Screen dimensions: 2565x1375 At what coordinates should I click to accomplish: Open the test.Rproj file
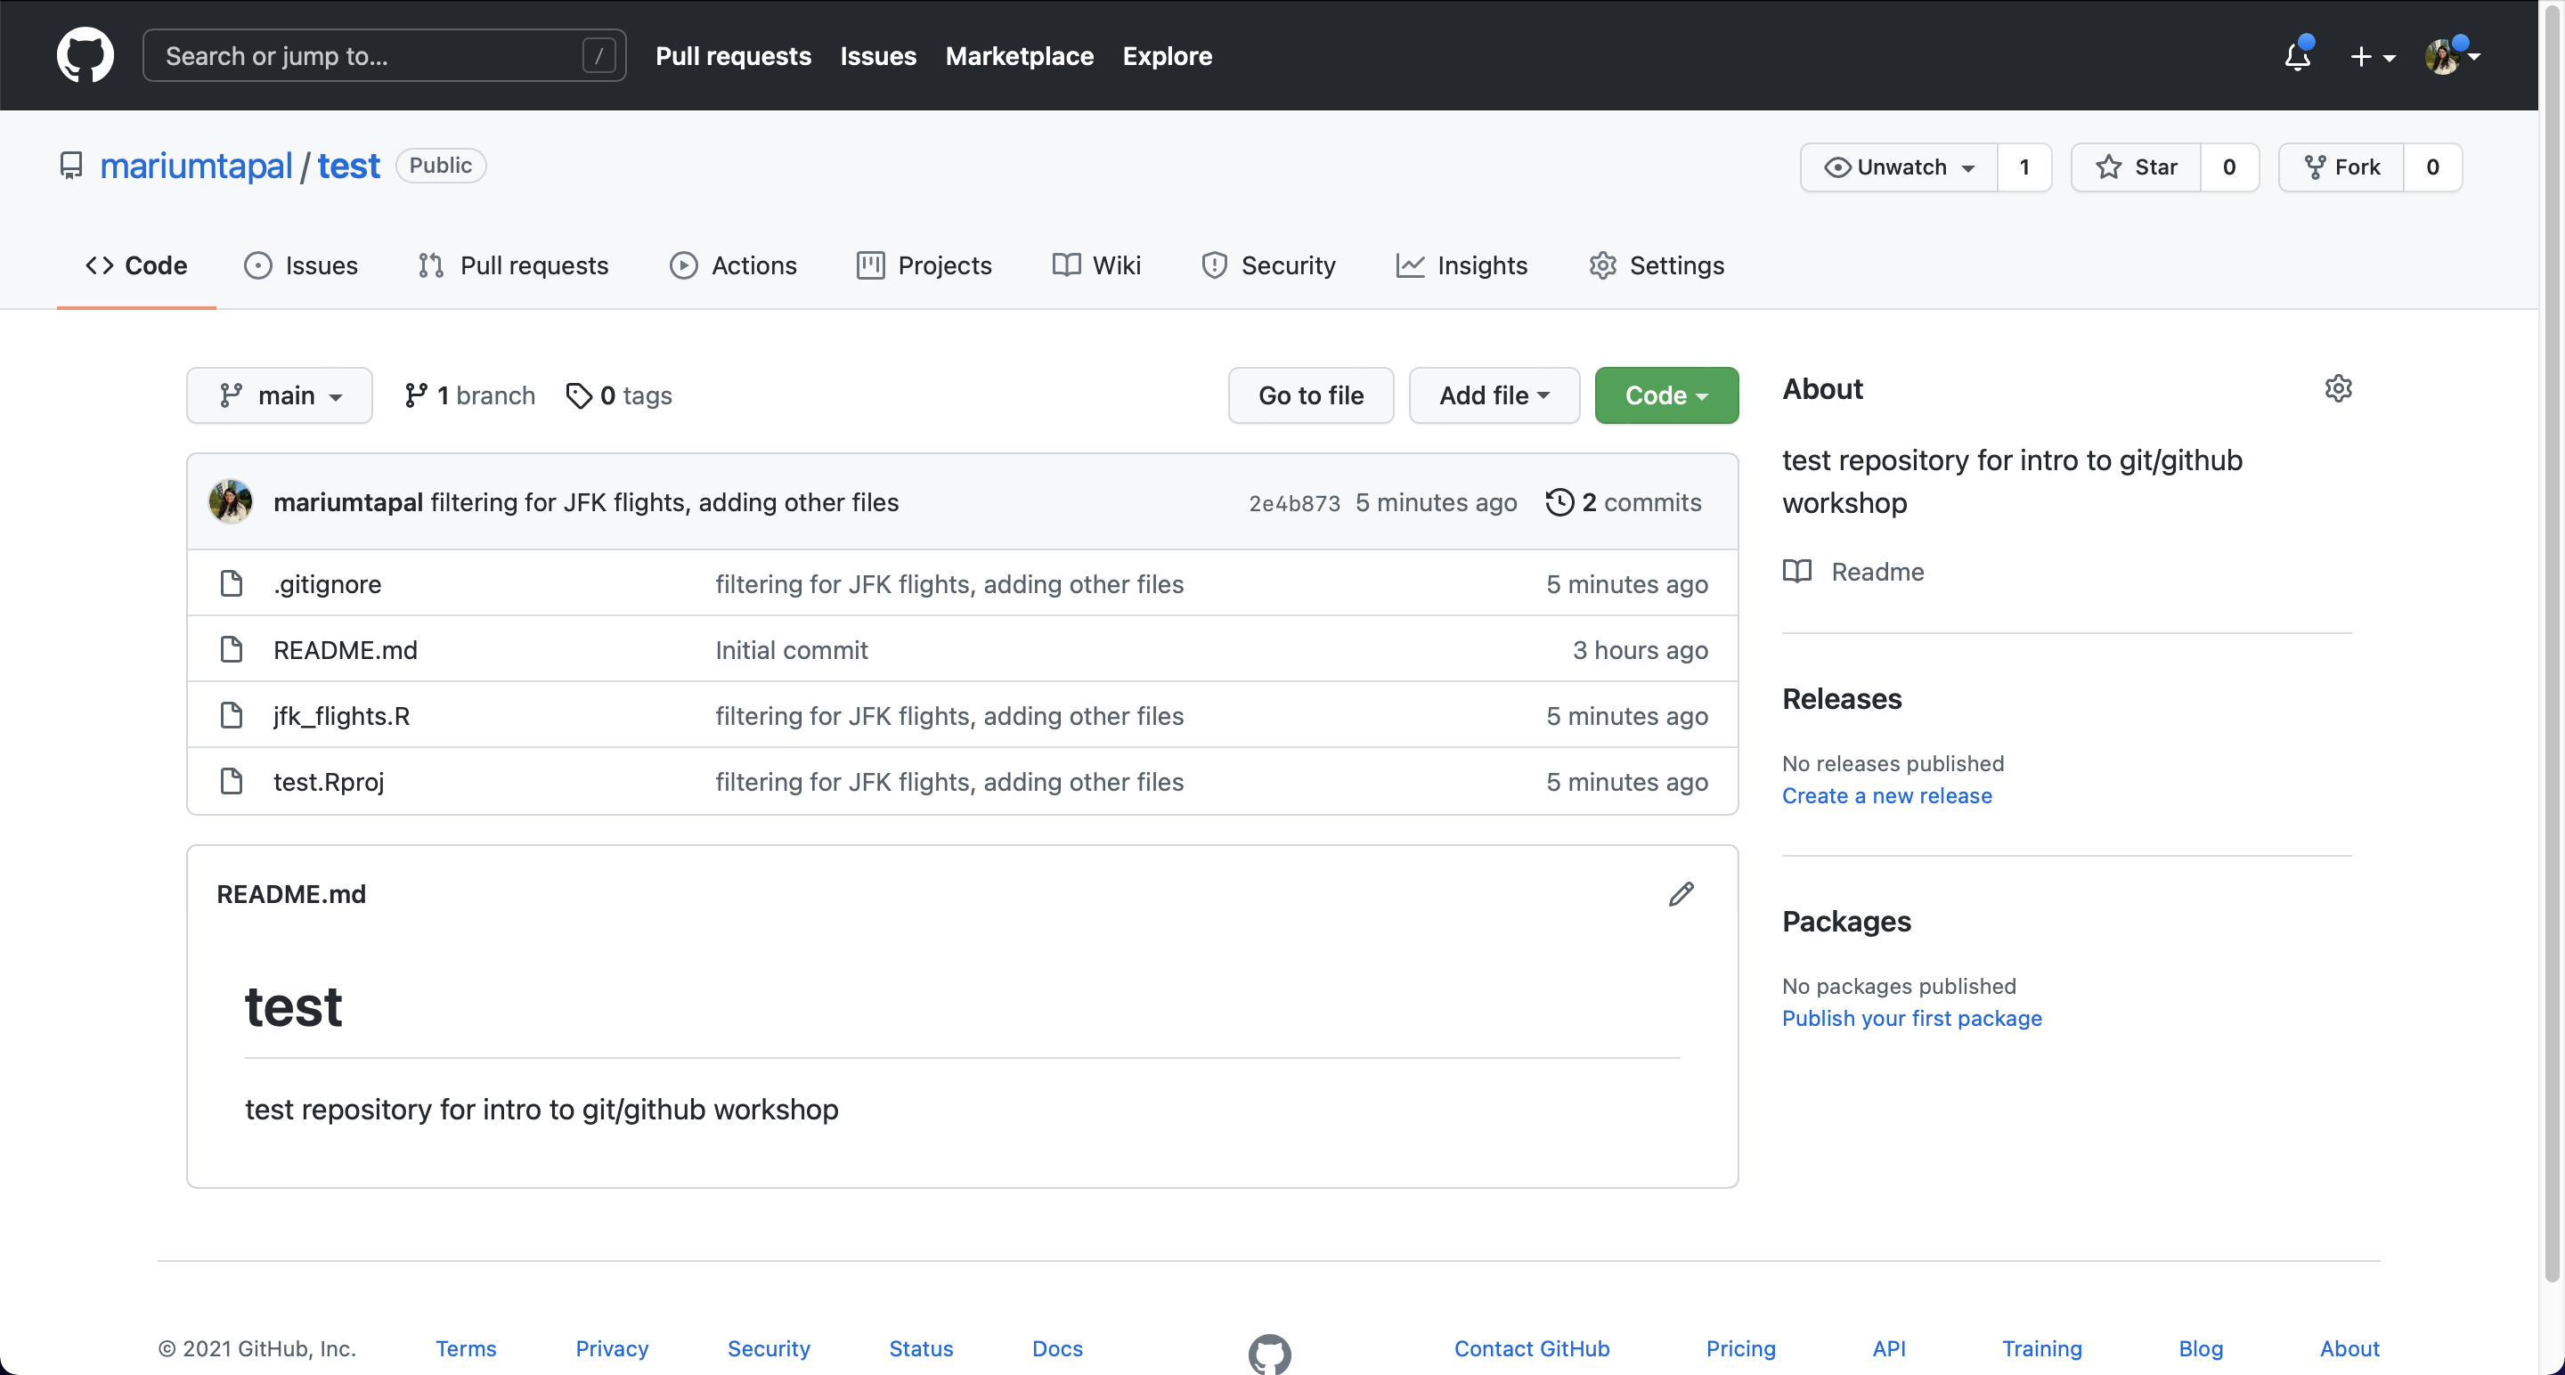[x=329, y=782]
